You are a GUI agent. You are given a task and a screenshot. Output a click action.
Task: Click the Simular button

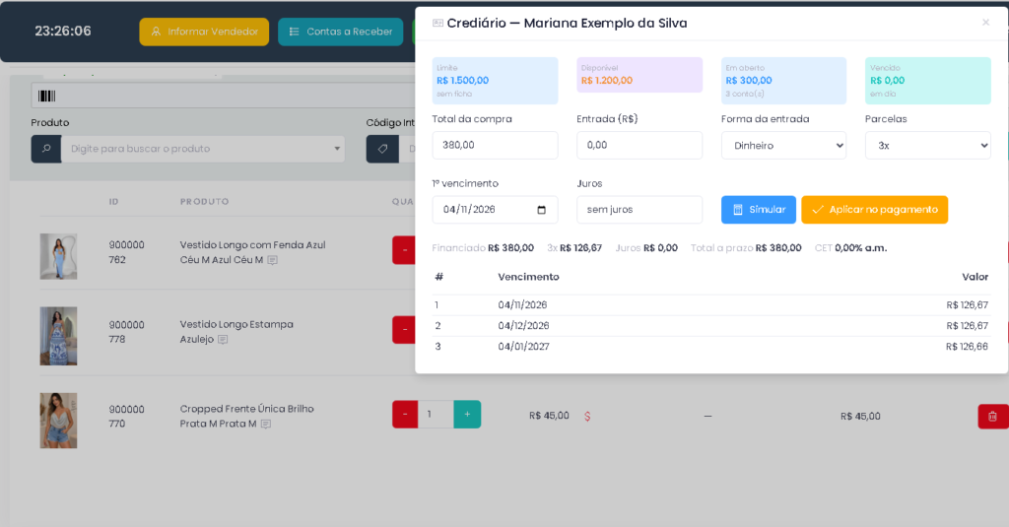tap(758, 210)
